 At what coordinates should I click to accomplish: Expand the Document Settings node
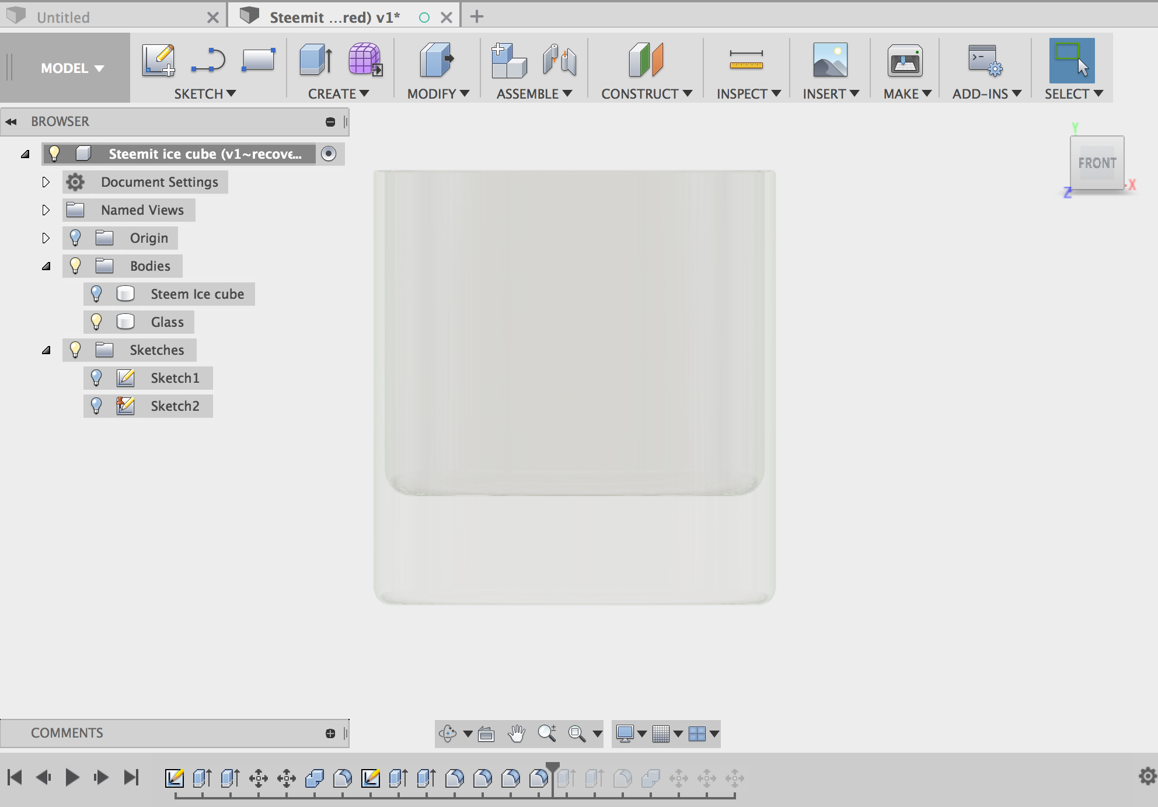pos(46,182)
